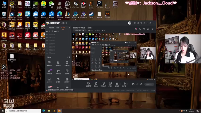The height and width of the screenshot is (113, 201).
Task: Open the speaker dropdown arrow
Action: [127, 84]
